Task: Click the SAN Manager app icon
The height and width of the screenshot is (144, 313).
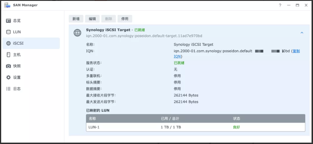Action: 7,5
